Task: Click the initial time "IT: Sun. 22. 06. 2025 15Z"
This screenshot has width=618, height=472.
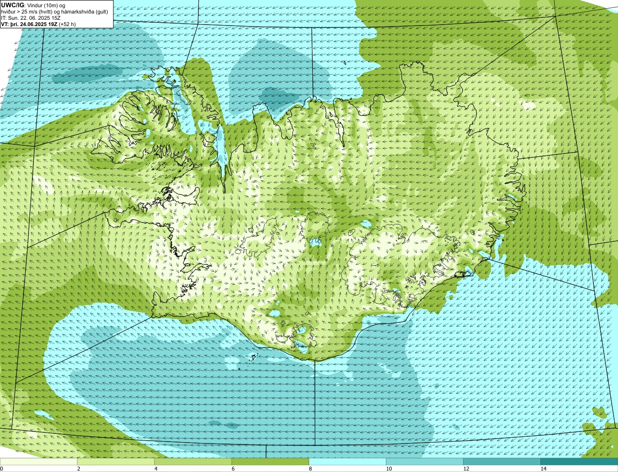Action: point(31,17)
